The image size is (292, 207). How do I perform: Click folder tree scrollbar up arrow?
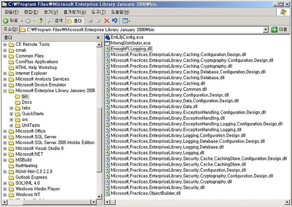(x=99, y=45)
